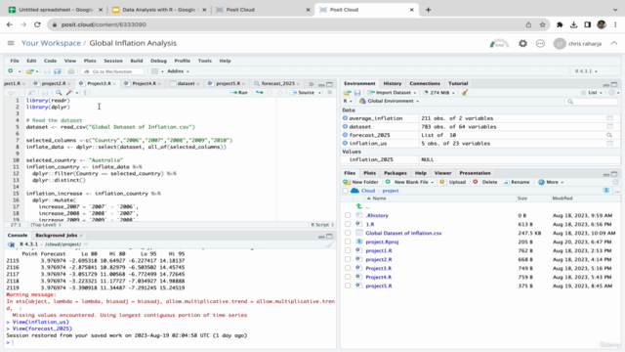Check the box next to 1.R
The width and height of the screenshot is (625, 352).
click(348, 224)
